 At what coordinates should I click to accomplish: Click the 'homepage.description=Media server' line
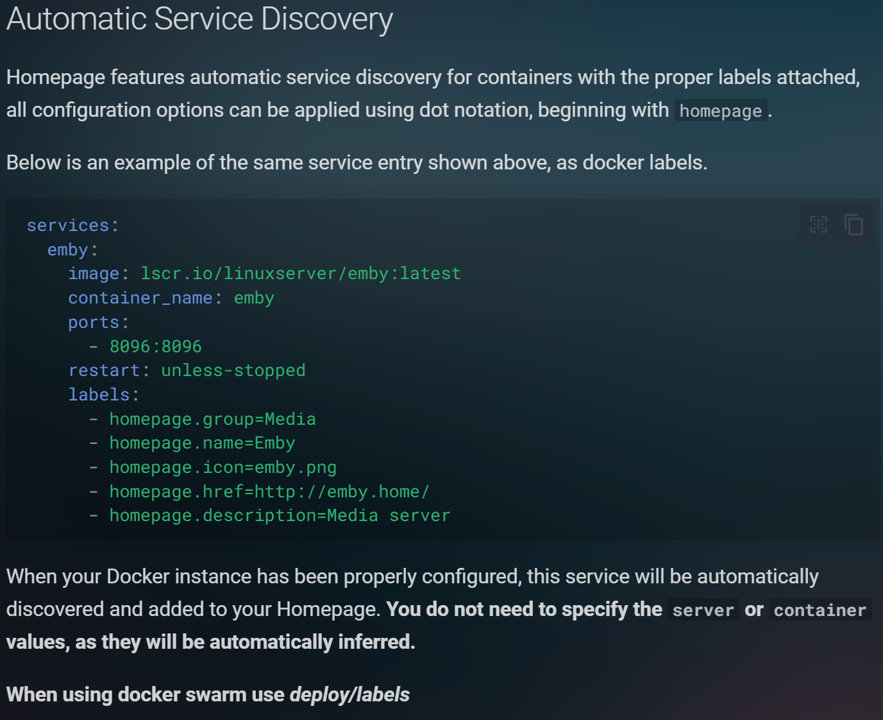280,516
